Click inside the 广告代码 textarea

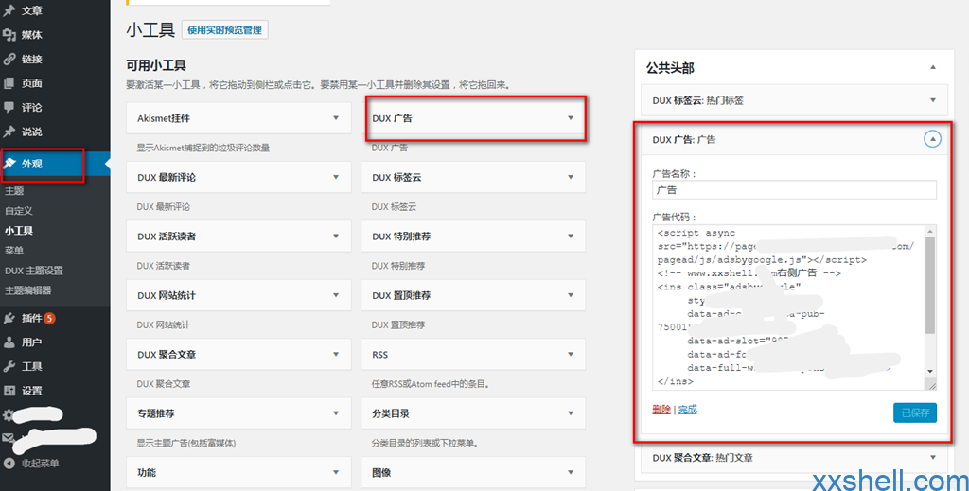788,307
